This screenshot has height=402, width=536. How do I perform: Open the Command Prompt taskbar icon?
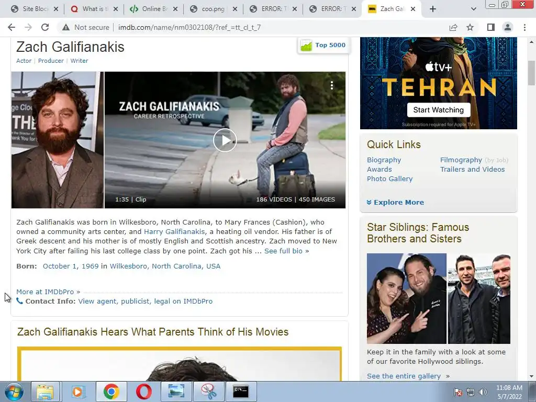click(x=241, y=392)
